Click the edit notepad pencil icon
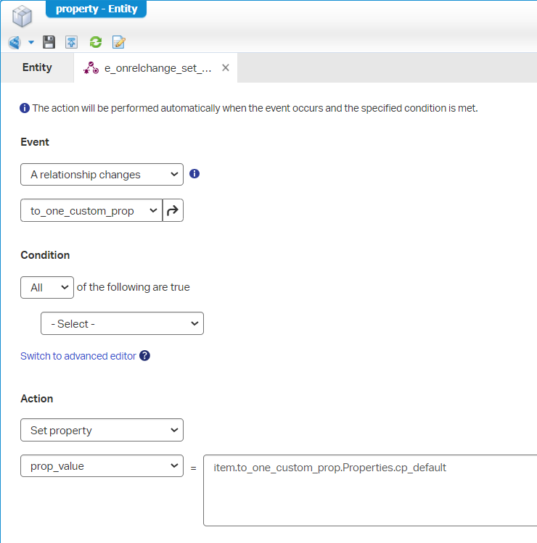This screenshot has width=537, height=543. tap(119, 42)
